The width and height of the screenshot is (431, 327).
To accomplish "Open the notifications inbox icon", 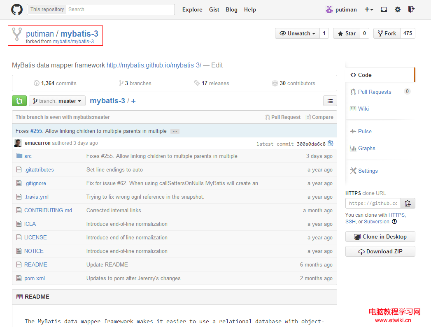I will pyautogui.click(x=384, y=9).
